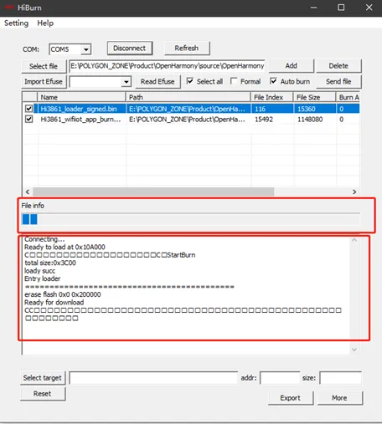Open the Help menu
The width and height of the screenshot is (382, 424).
(x=45, y=23)
